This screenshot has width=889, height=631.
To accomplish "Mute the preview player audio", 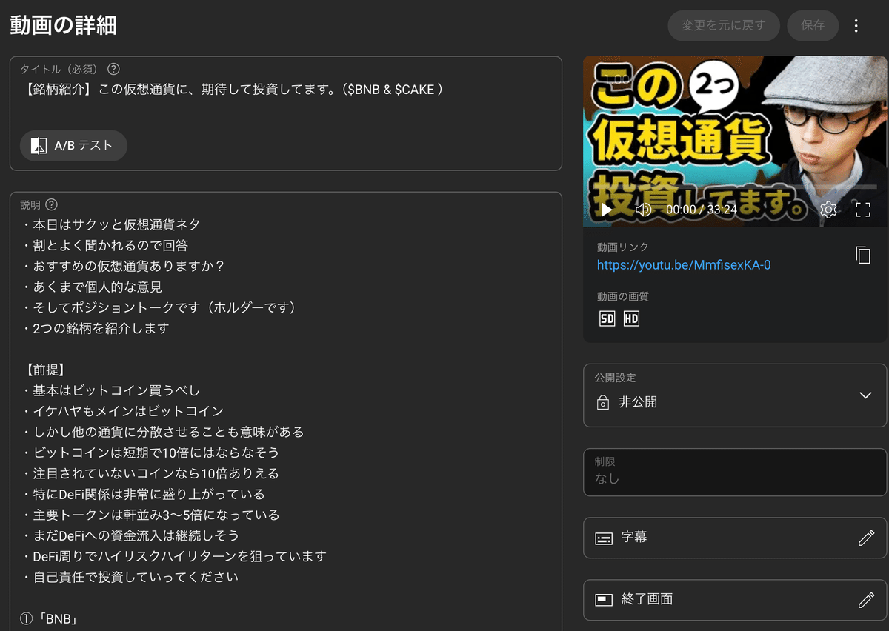I will pyautogui.click(x=642, y=210).
